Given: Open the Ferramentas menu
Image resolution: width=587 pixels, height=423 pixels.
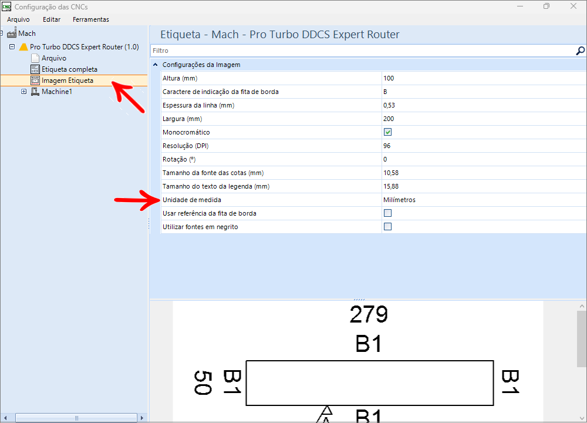Looking at the screenshot, I should [x=91, y=19].
